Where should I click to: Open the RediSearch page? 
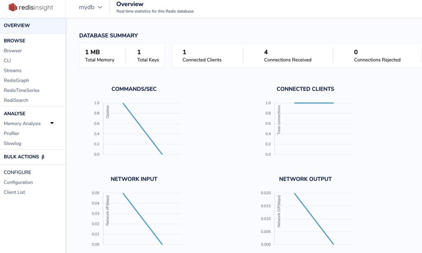pyautogui.click(x=16, y=100)
